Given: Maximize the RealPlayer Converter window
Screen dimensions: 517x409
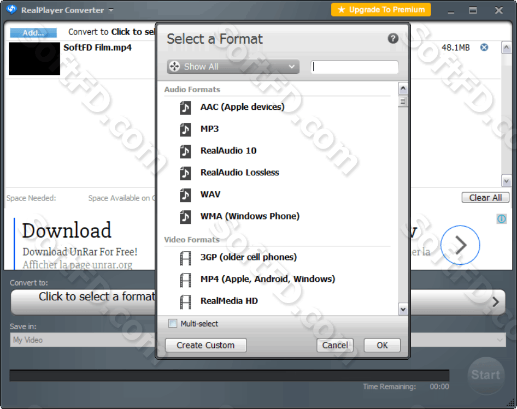Looking at the screenshot, I should pos(473,10).
